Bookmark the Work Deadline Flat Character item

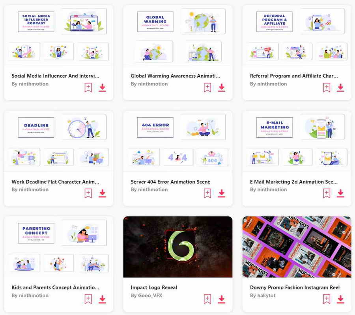[x=88, y=193]
